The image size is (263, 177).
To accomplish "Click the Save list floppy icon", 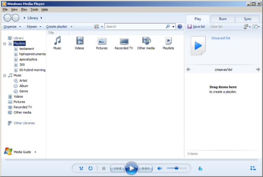I will tap(189, 27).
